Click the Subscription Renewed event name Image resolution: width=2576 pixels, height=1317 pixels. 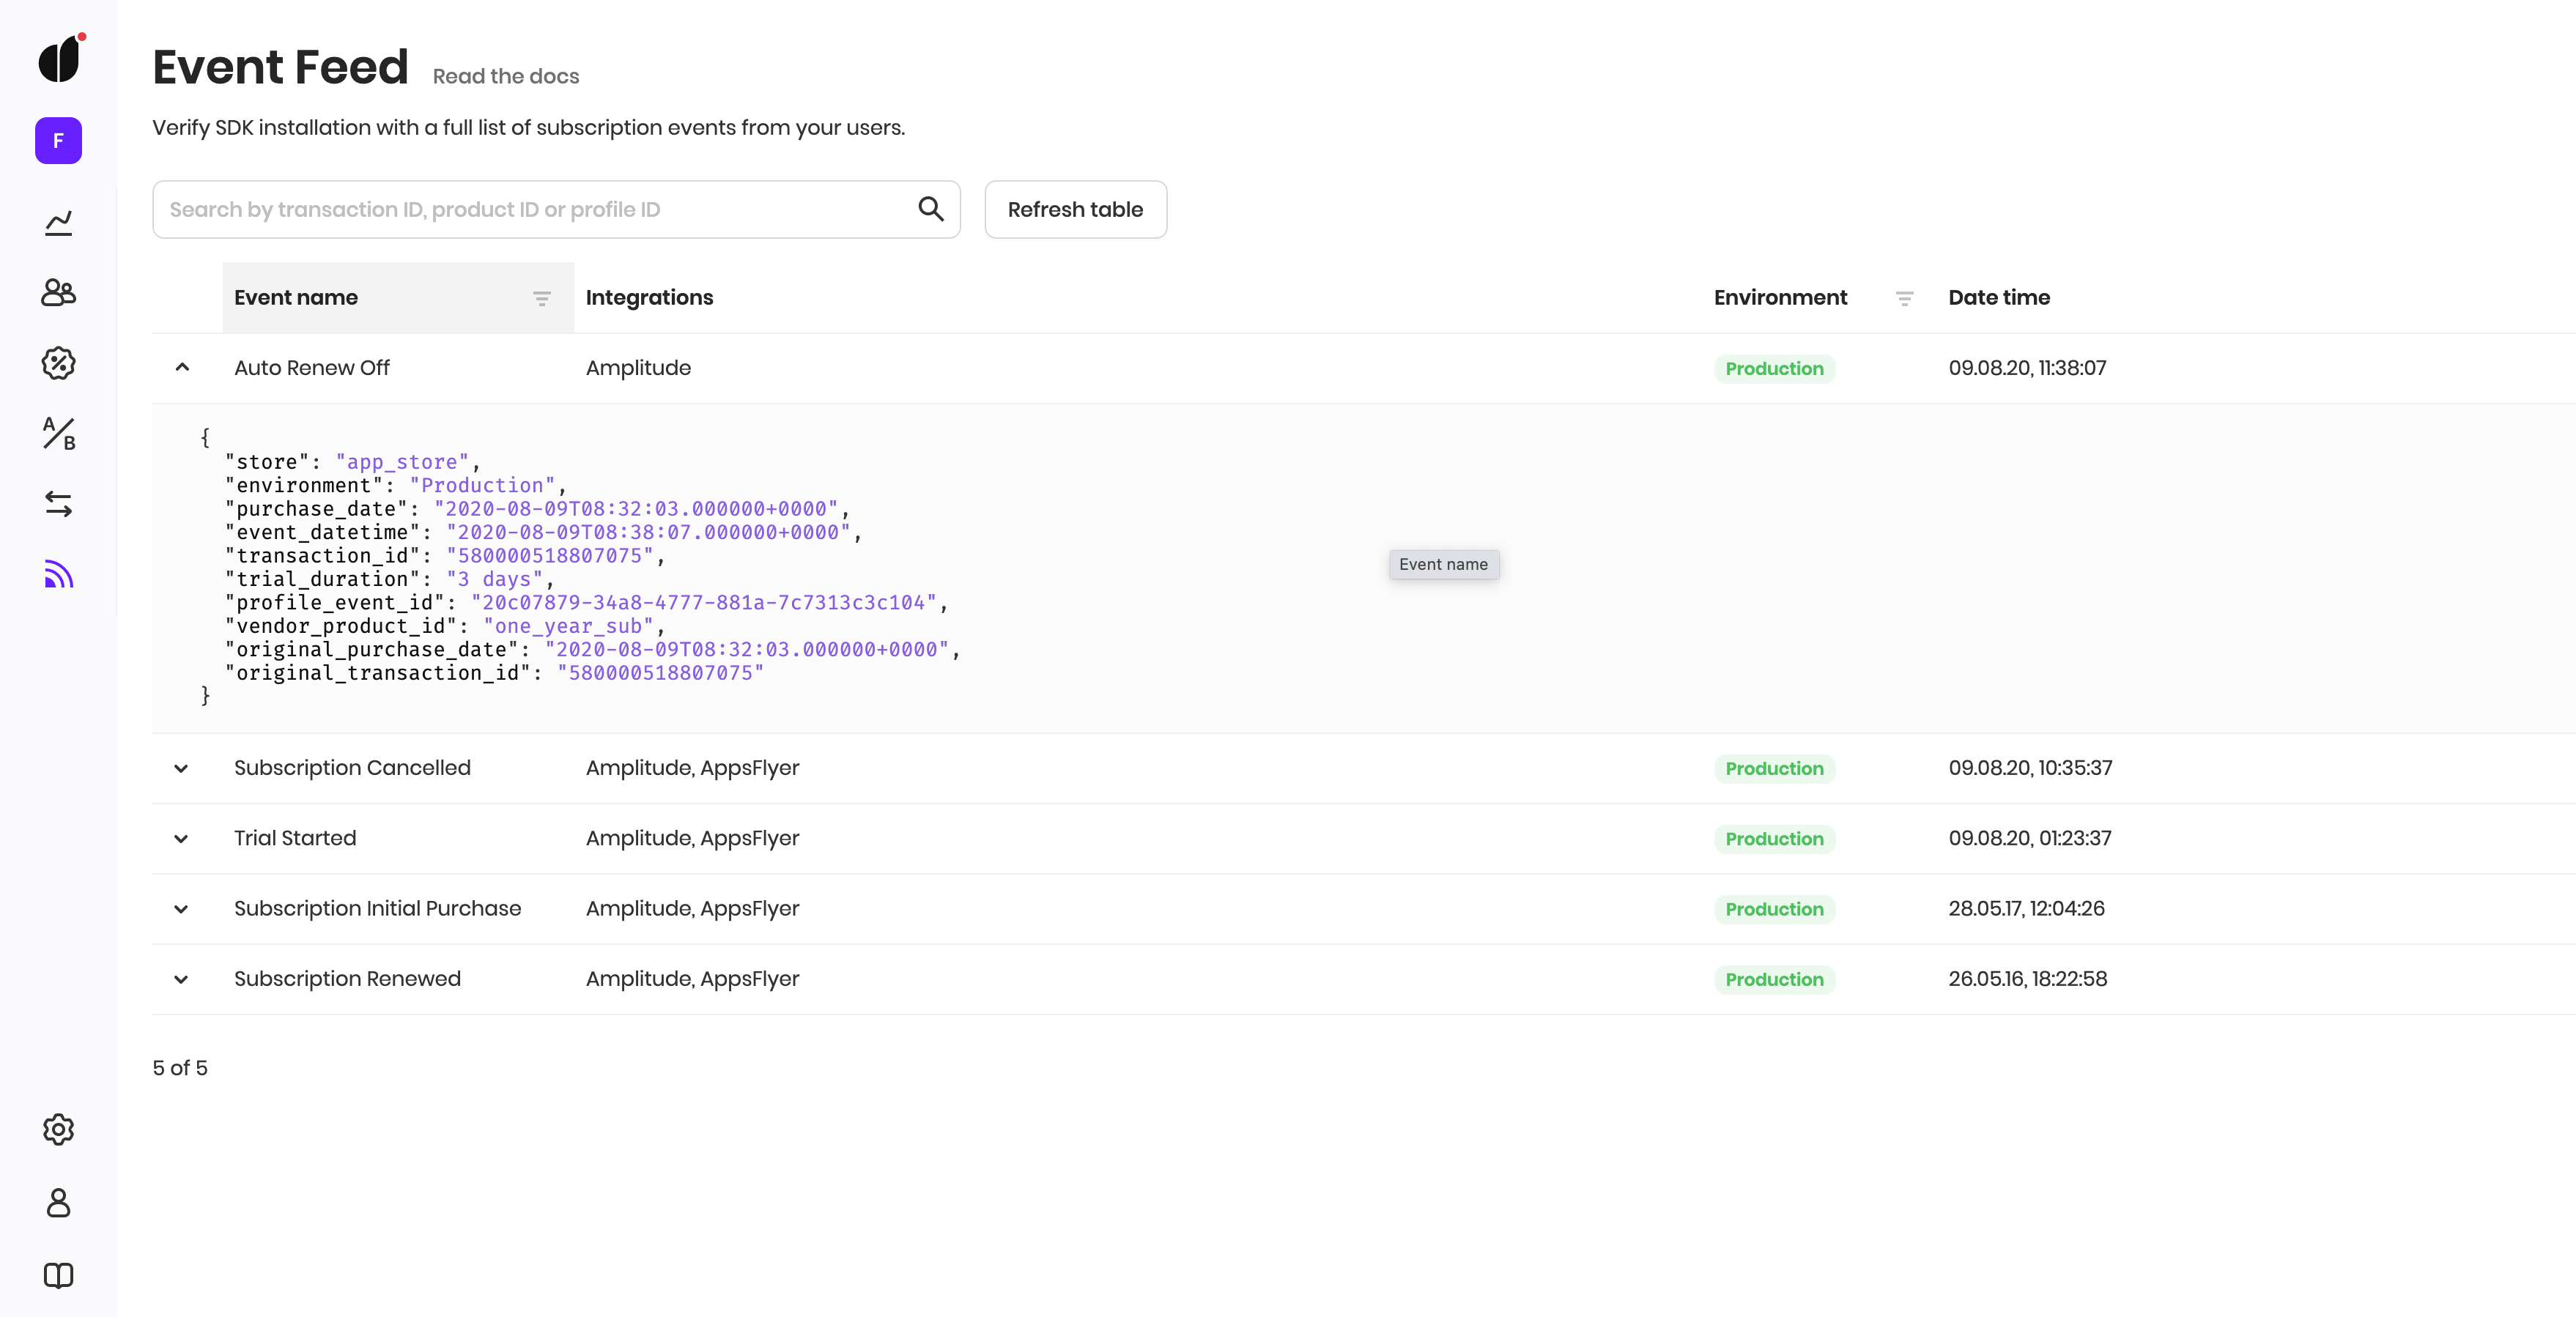point(347,979)
